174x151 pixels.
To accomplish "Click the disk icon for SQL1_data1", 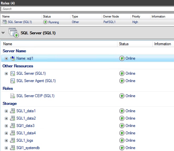I will coord(12,111).
